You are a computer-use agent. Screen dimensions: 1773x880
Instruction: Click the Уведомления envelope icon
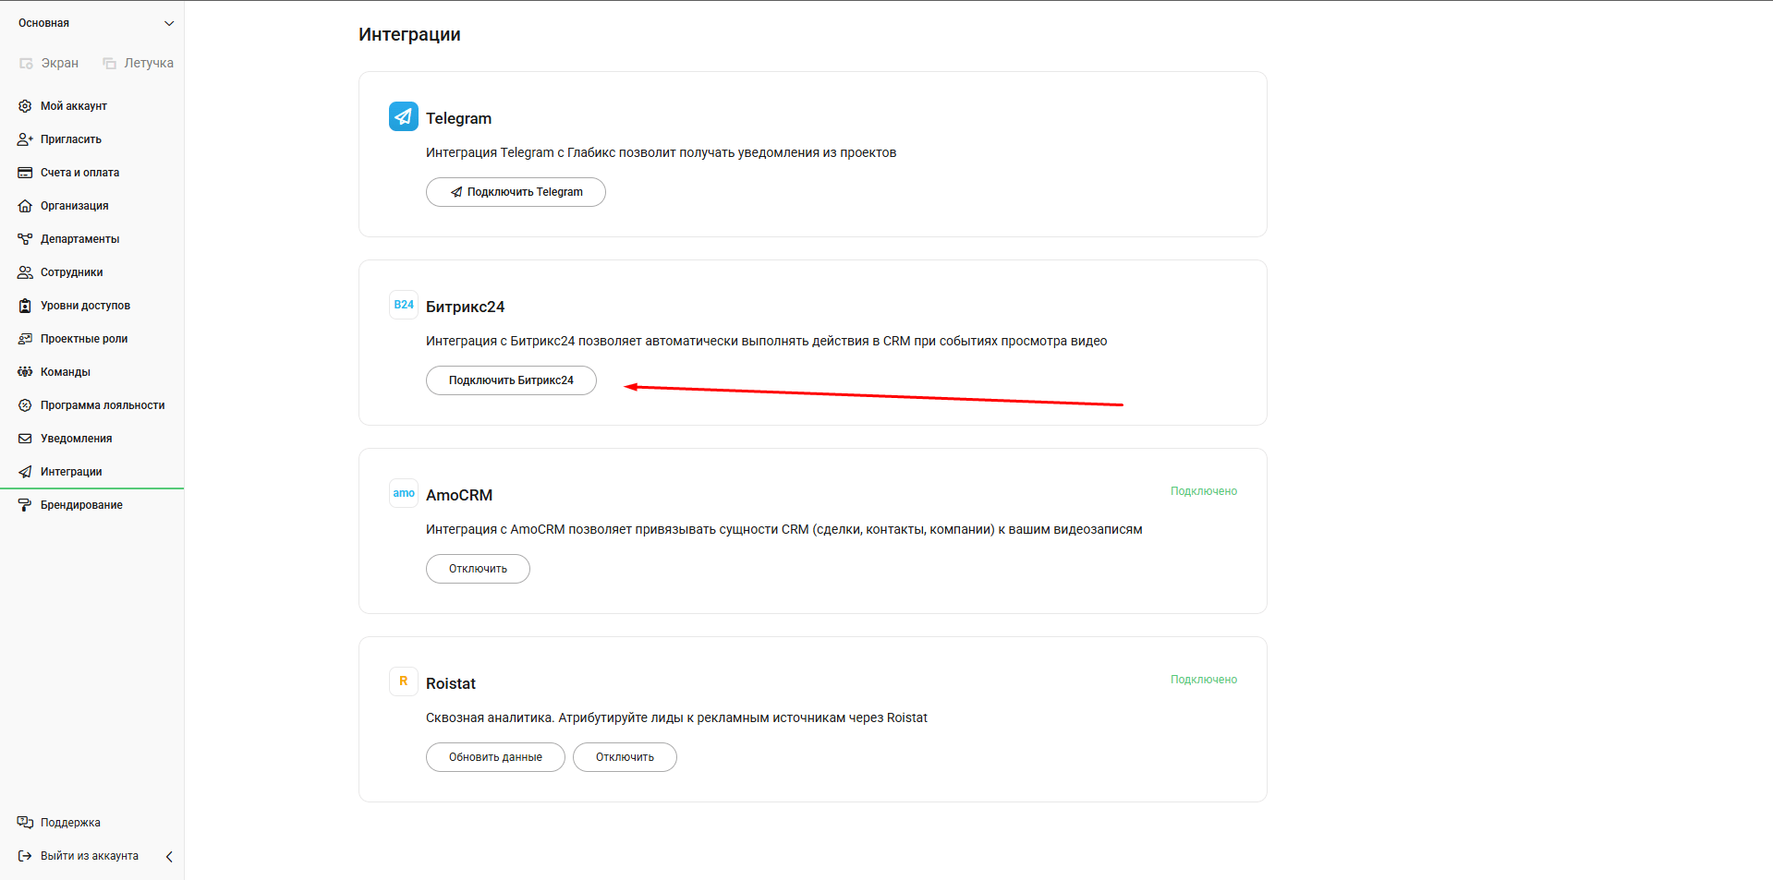point(25,439)
